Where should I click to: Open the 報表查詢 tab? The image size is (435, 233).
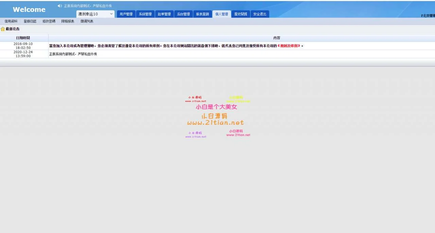(x=202, y=14)
